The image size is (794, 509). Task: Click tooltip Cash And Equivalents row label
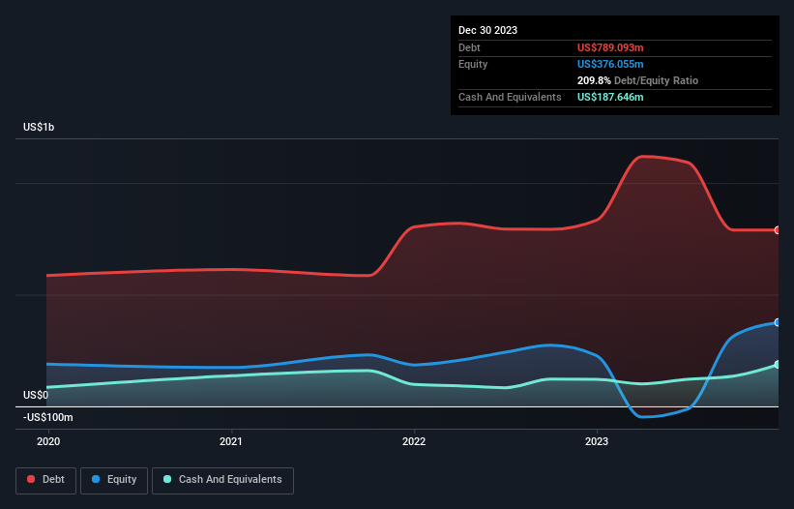[x=510, y=97]
